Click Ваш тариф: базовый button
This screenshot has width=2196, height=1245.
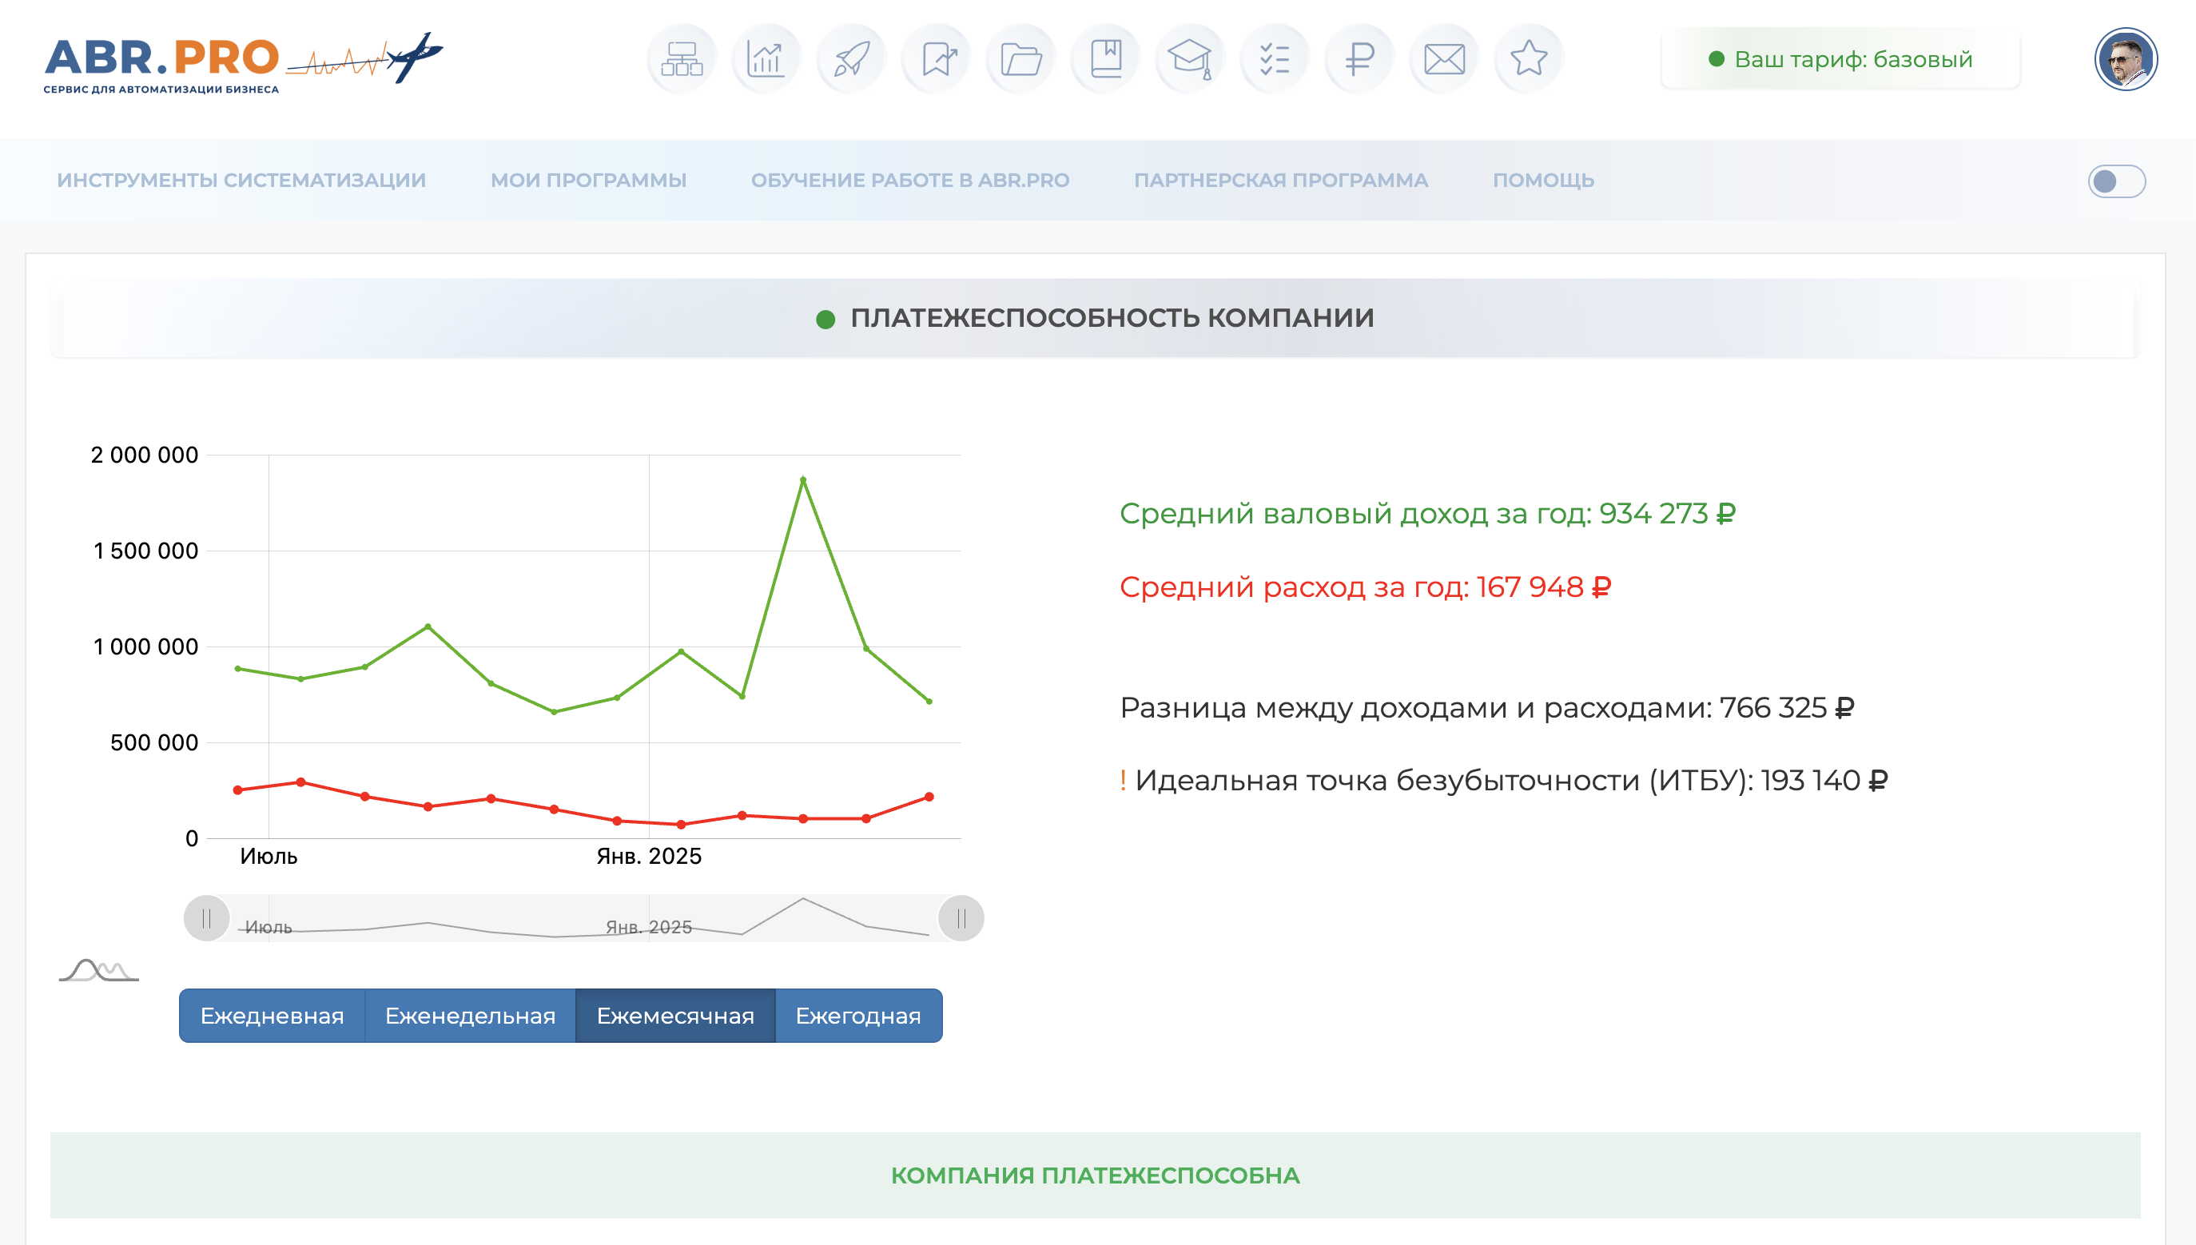click(x=1840, y=59)
